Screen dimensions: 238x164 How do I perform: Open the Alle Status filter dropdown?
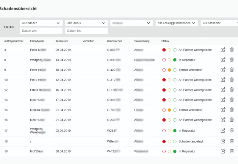tap(86, 23)
